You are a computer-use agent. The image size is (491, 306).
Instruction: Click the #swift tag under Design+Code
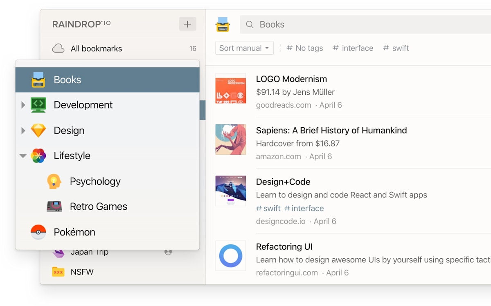[268, 208]
